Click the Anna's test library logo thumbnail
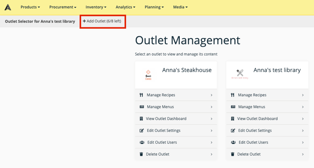The image size is (314, 168). [x=240, y=74]
